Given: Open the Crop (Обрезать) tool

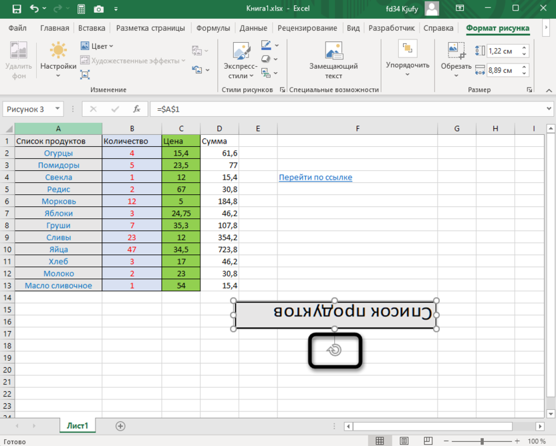Looking at the screenshot, I should (x=456, y=59).
